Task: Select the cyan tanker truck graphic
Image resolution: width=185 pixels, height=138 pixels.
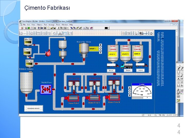Action: (126, 66)
